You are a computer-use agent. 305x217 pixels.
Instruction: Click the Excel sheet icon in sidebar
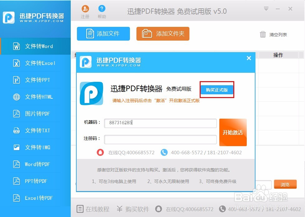pyautogui.click(x=17, y=63)
